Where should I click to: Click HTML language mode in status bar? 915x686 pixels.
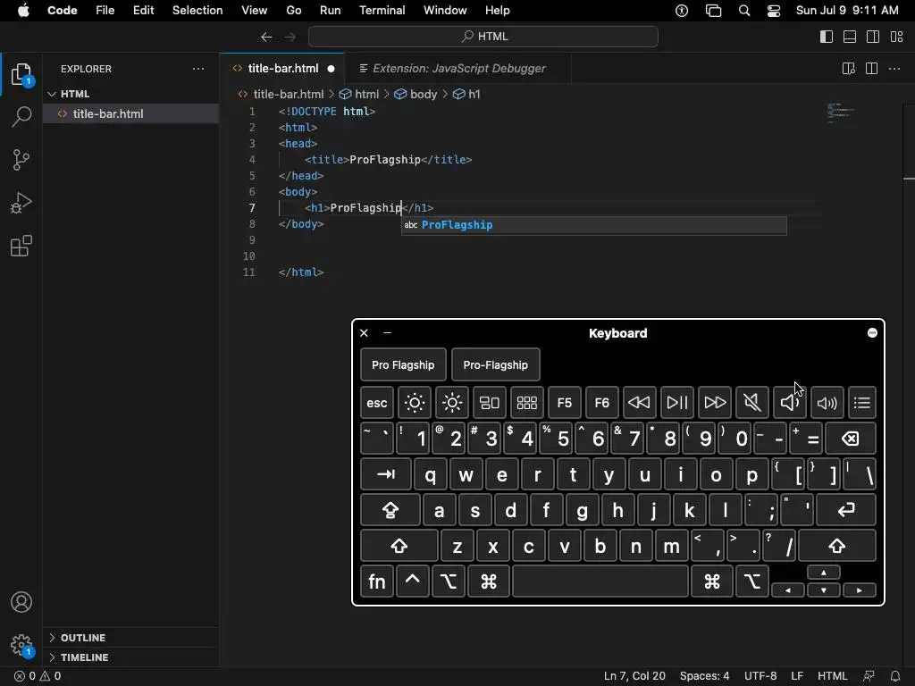pyautogui.click(x=832, y=676)
